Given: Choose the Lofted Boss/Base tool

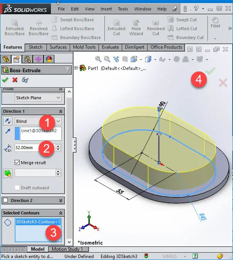Looking at the screenshot, I should pyautogui.click(x=73, y=29).
